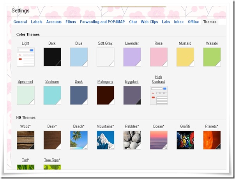Pick the dark brown Mahogany swatch
The image size is (235, 179).
(105, 95)
